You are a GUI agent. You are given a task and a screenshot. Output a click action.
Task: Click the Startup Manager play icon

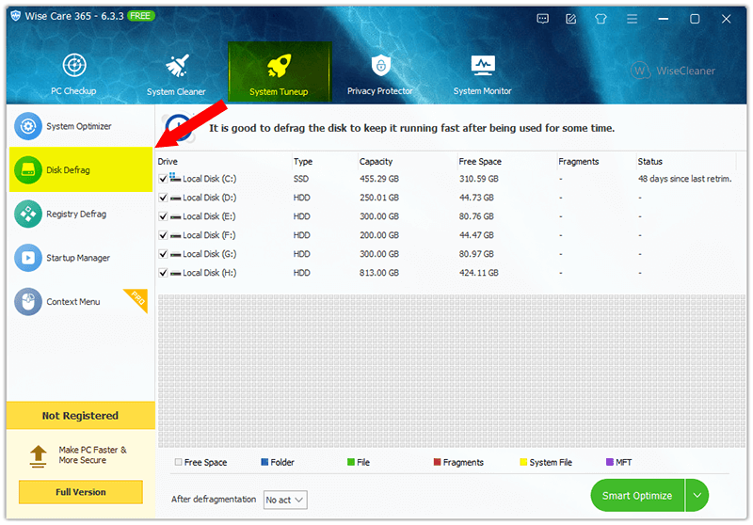pos(28,258)
